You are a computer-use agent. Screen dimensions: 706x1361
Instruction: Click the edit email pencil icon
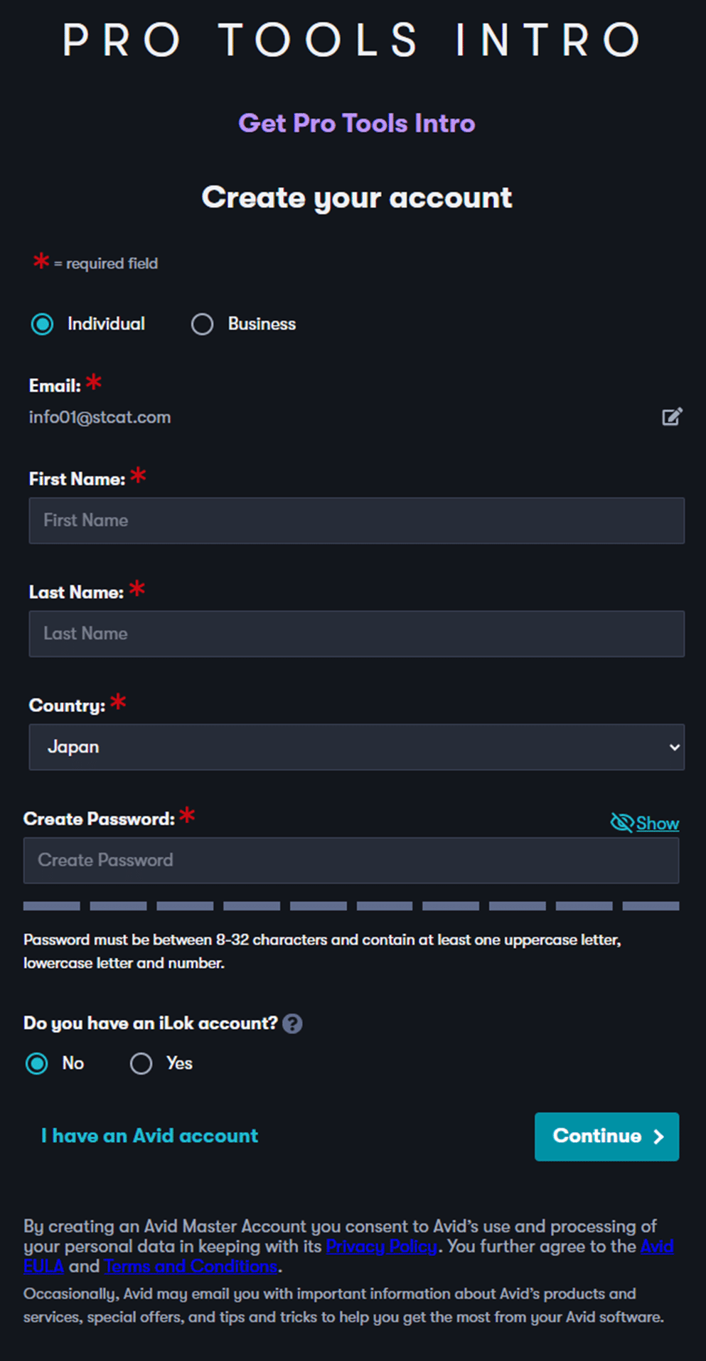coord(672,416)
